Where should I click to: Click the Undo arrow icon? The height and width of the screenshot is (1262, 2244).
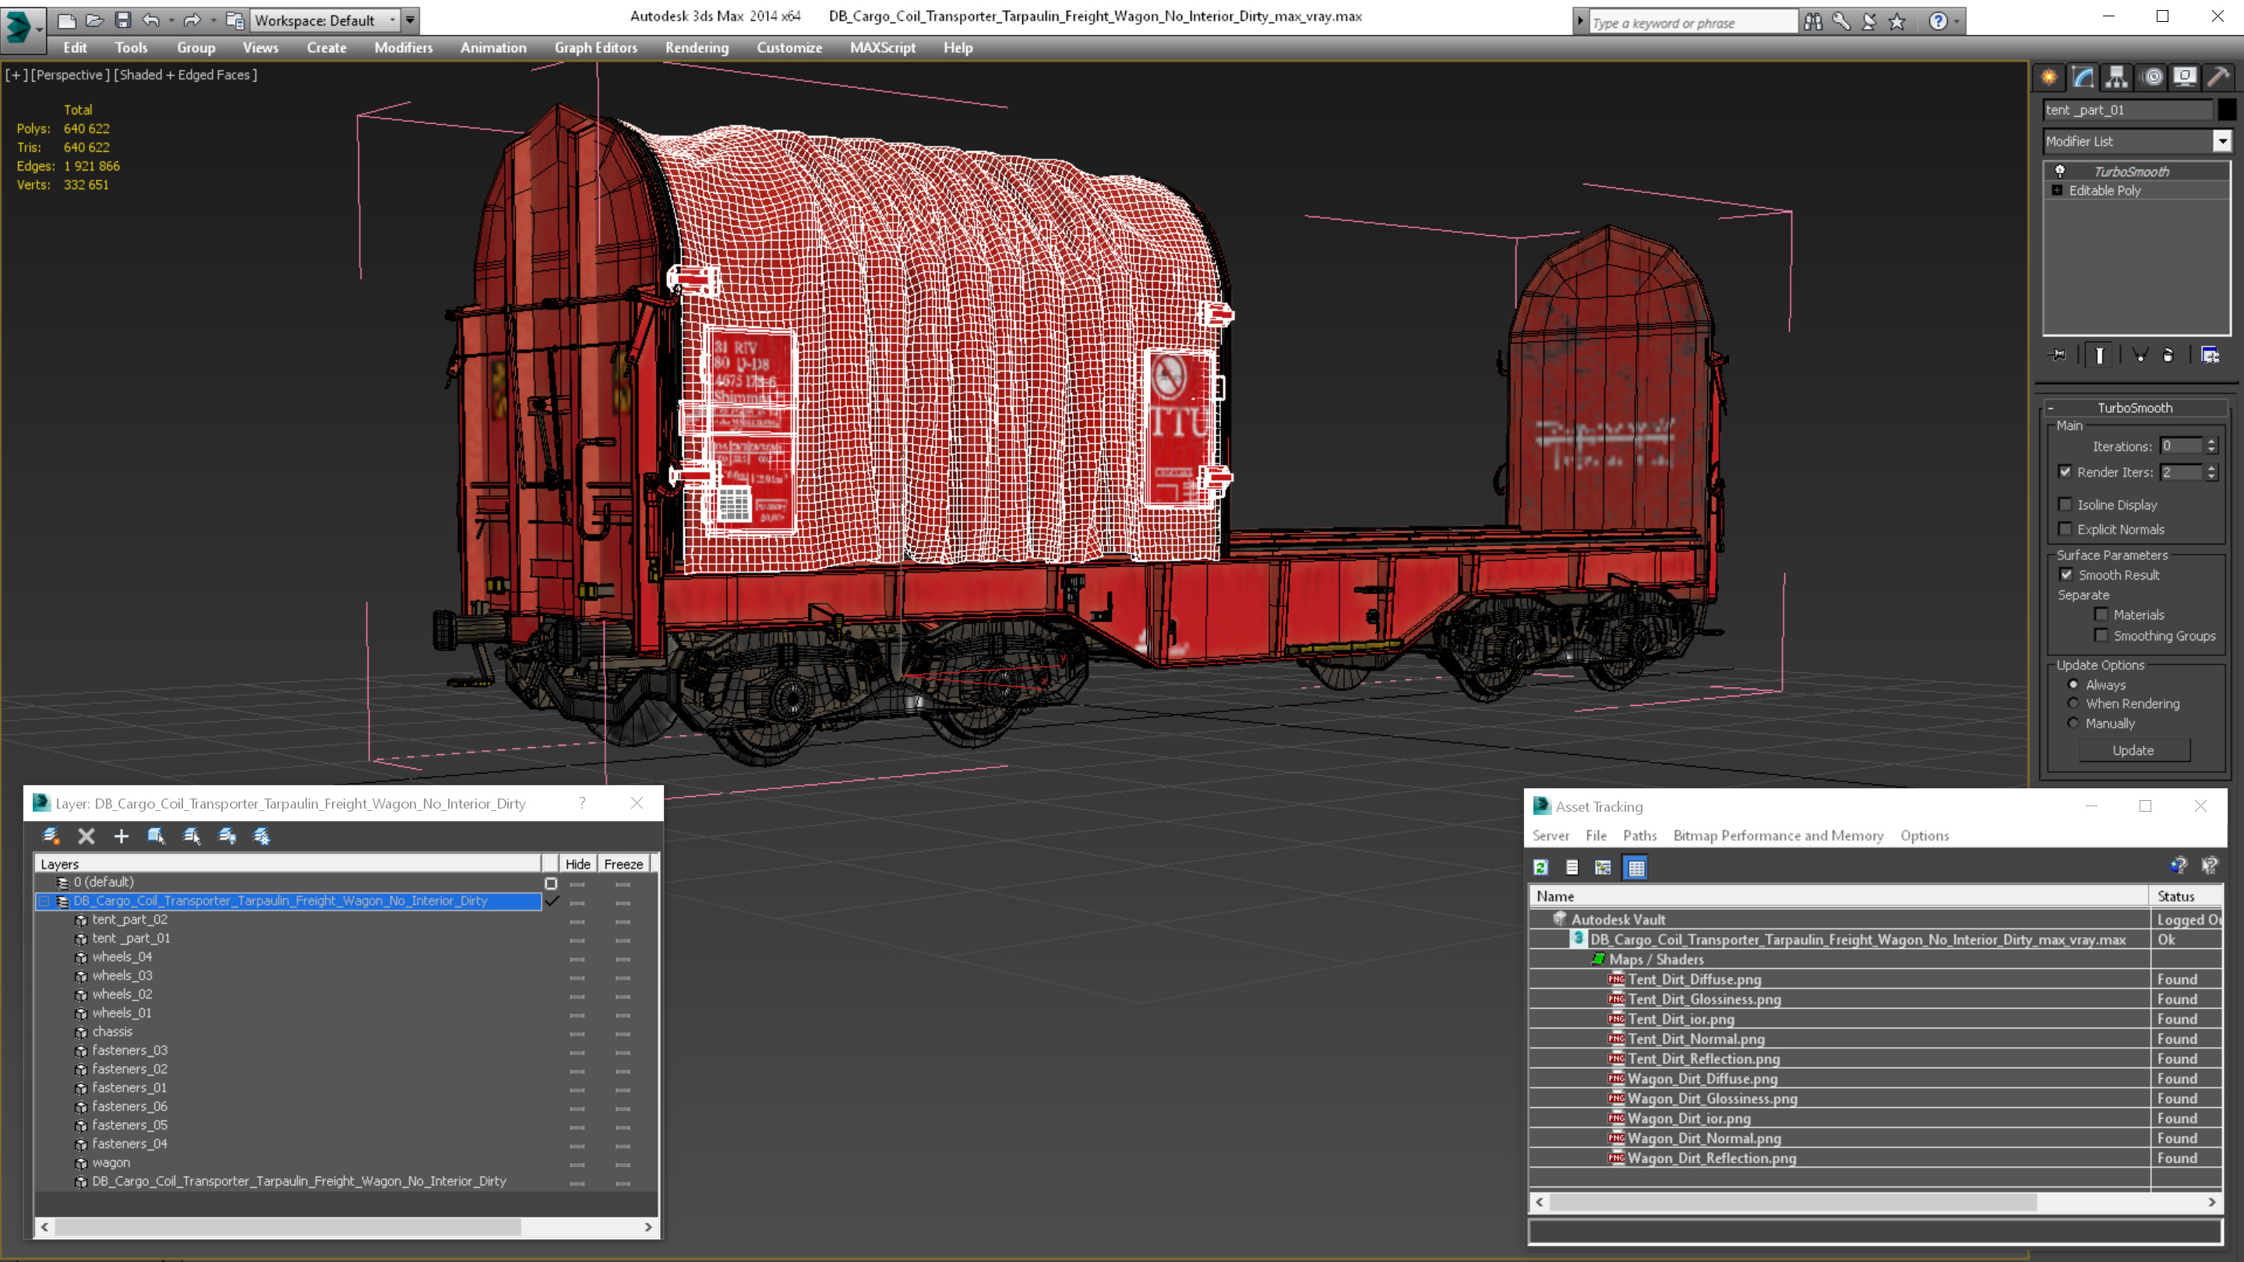click(150, 20)
